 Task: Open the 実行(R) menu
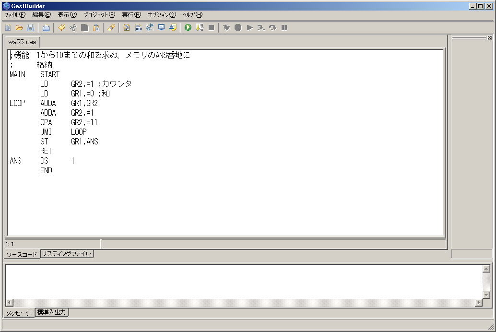pyautogui.click(x=131, y=15)
